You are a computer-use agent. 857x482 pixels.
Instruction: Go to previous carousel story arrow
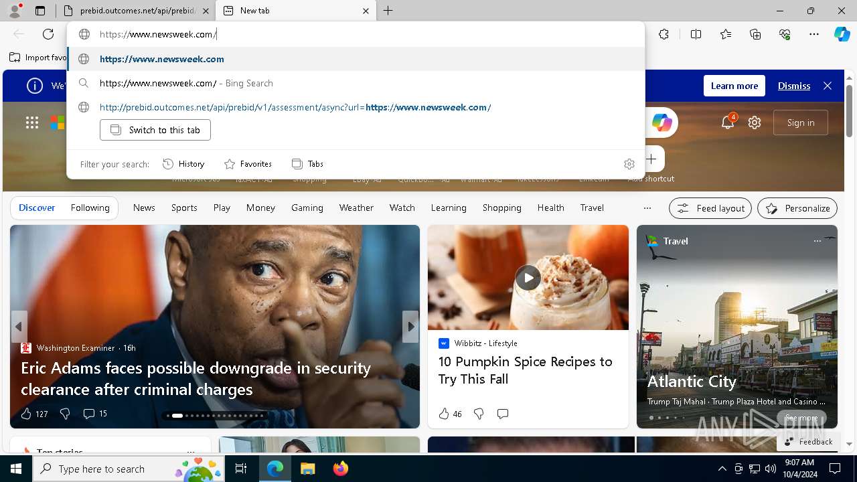point(19,327)
